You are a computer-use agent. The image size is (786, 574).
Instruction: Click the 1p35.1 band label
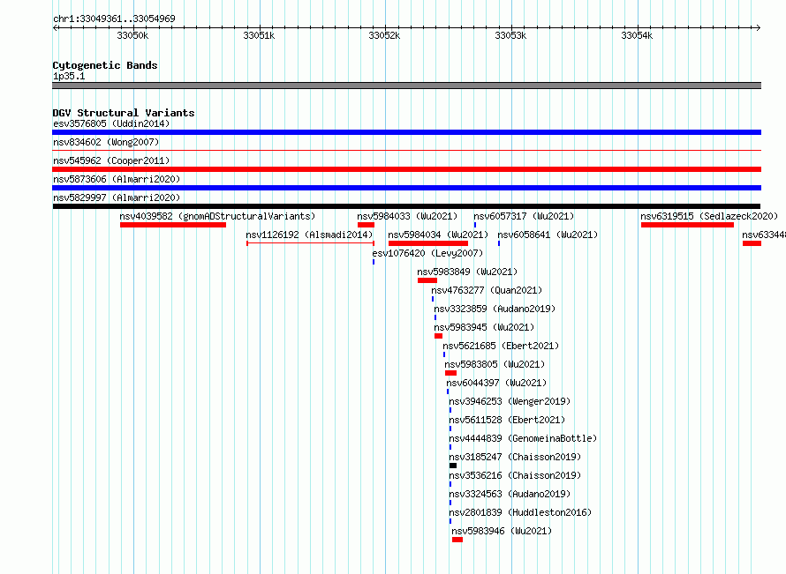pyautogui.click(x=69, y=76)
